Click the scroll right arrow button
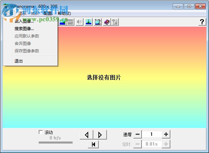The width and height of the screenshot is (209, 153). pyautogui.click(x=100, y=135)
